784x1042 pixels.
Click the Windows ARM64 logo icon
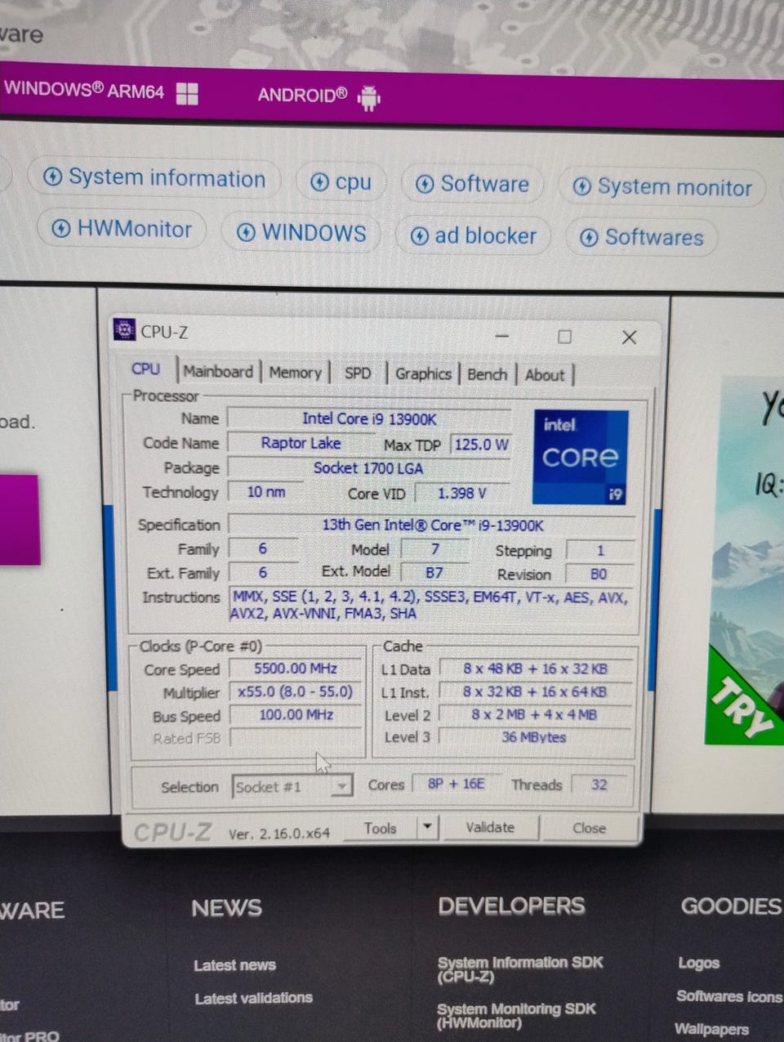[187, 93]
